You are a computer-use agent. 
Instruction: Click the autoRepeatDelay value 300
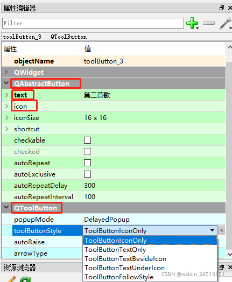[x=89, y=186]
